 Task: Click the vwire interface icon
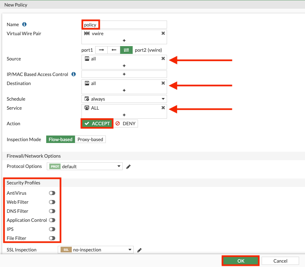(87, 33)
